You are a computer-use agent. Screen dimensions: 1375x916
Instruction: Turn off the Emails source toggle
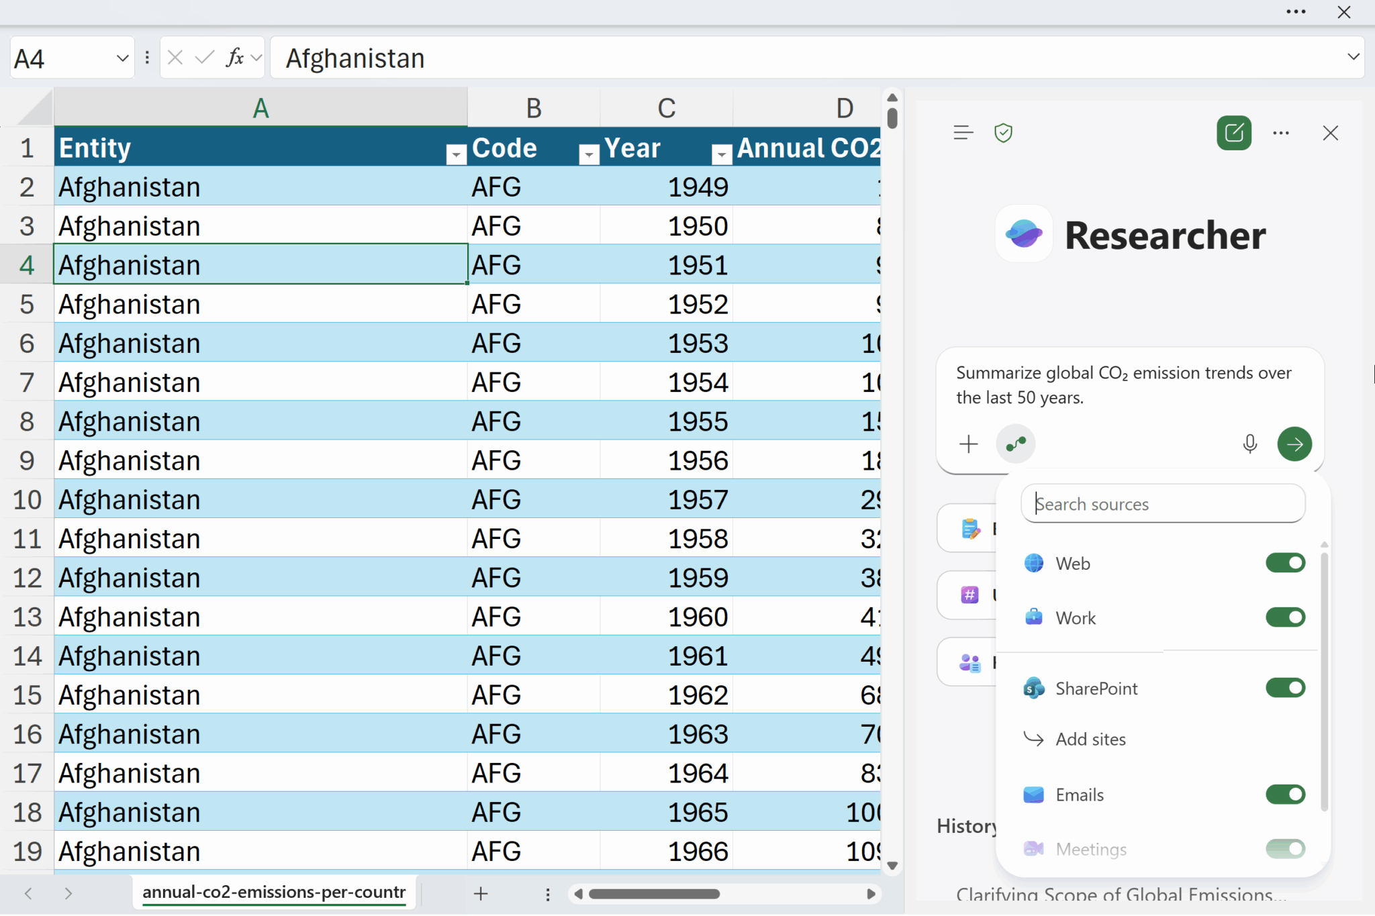[1284, 795]
